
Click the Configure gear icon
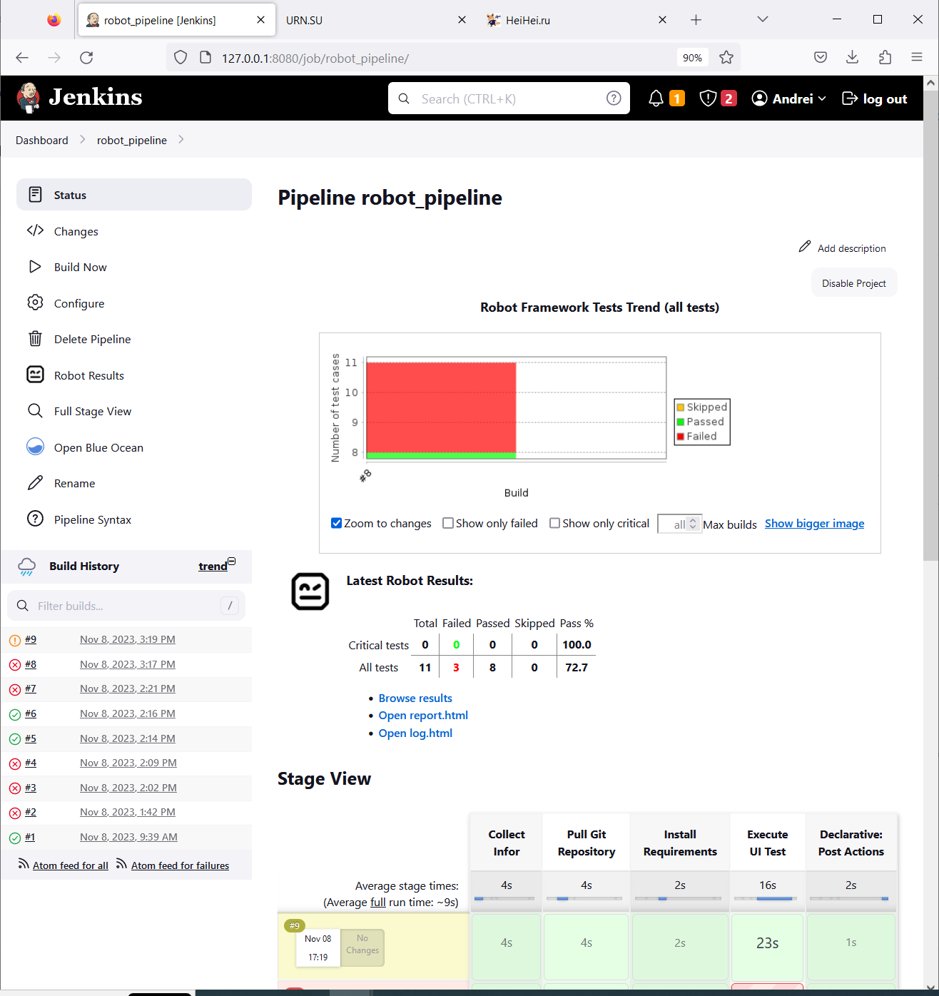pos(35,303)
